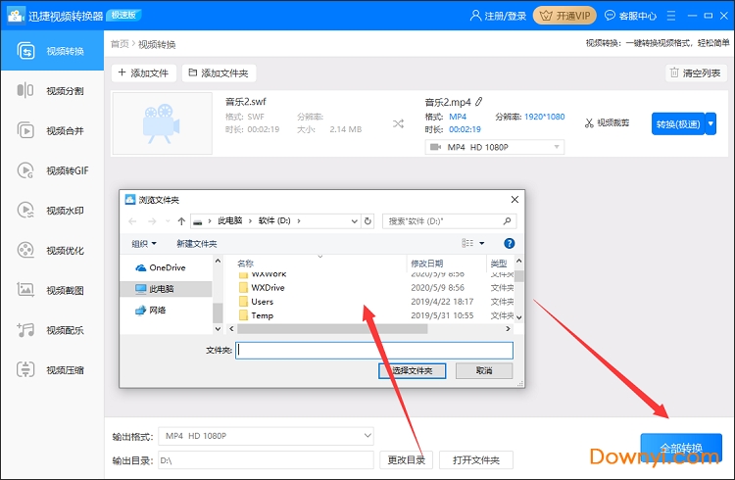Click the 视频配乐 music note icon

click(x=25, y=329)
